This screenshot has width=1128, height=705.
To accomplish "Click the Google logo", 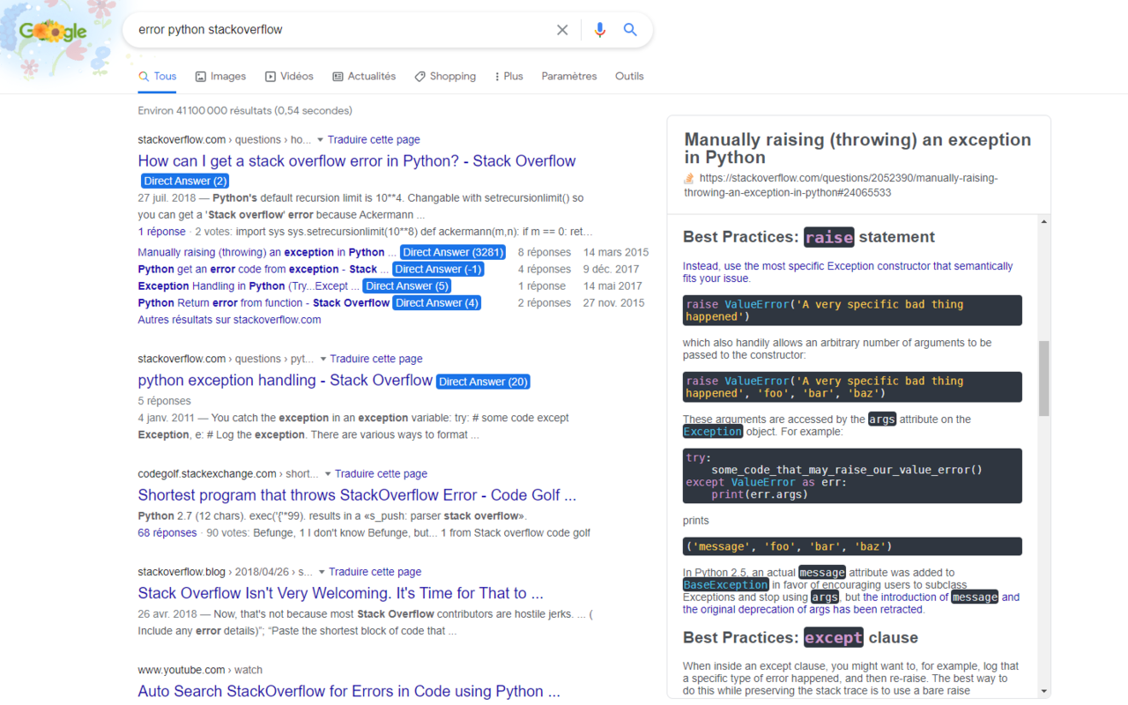I will click(x=53, y=33).
